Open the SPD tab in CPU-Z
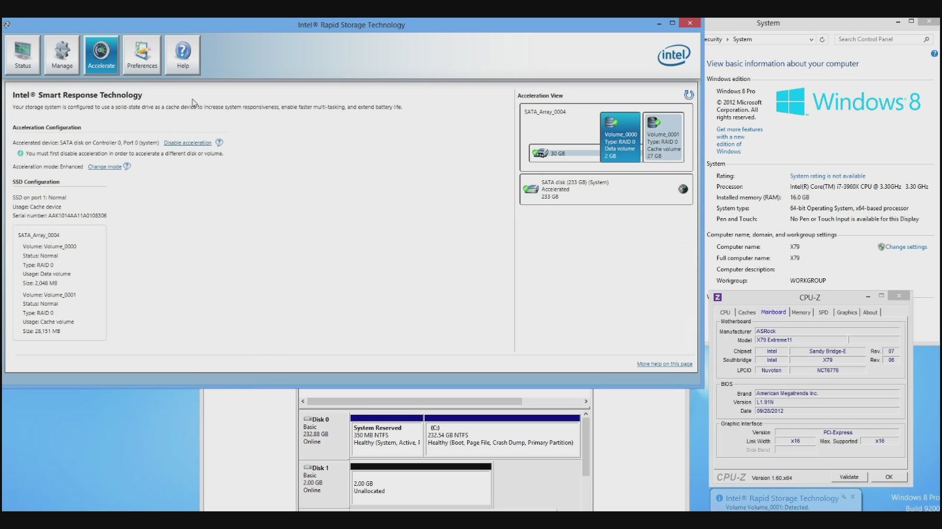Image resolution: width=942 pixels, height=529 pixels. coord(823,312)
